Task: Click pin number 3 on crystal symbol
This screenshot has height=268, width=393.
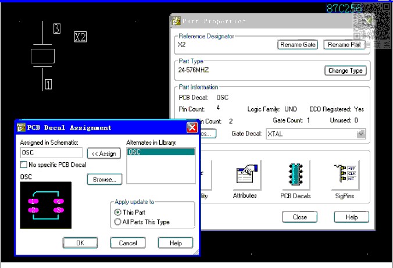Action: [x=57, y=28]
